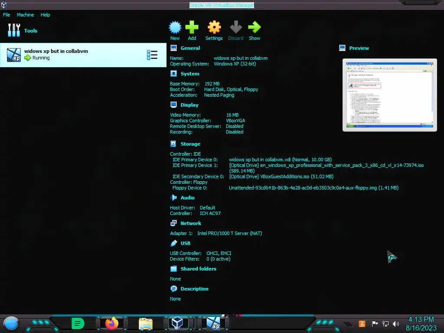
Task: Click the orange Java tray icon
Action: pos(362,323)
